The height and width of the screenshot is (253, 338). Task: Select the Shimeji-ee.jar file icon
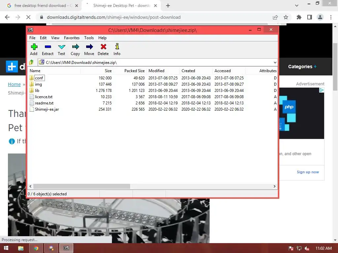click(x=32, y=109)
